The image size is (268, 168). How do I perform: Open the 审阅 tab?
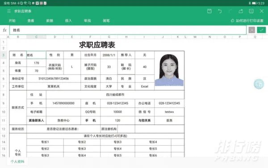(x=88, y=21)
